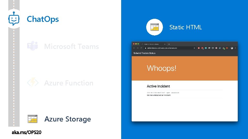The image size is (248, 139).
Task: Go forward with the browser forward arrow
Action: click(x=138, y=48)
